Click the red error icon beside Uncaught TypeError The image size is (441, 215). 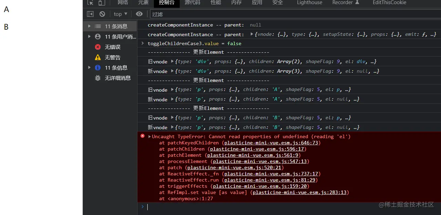[143, 136]
